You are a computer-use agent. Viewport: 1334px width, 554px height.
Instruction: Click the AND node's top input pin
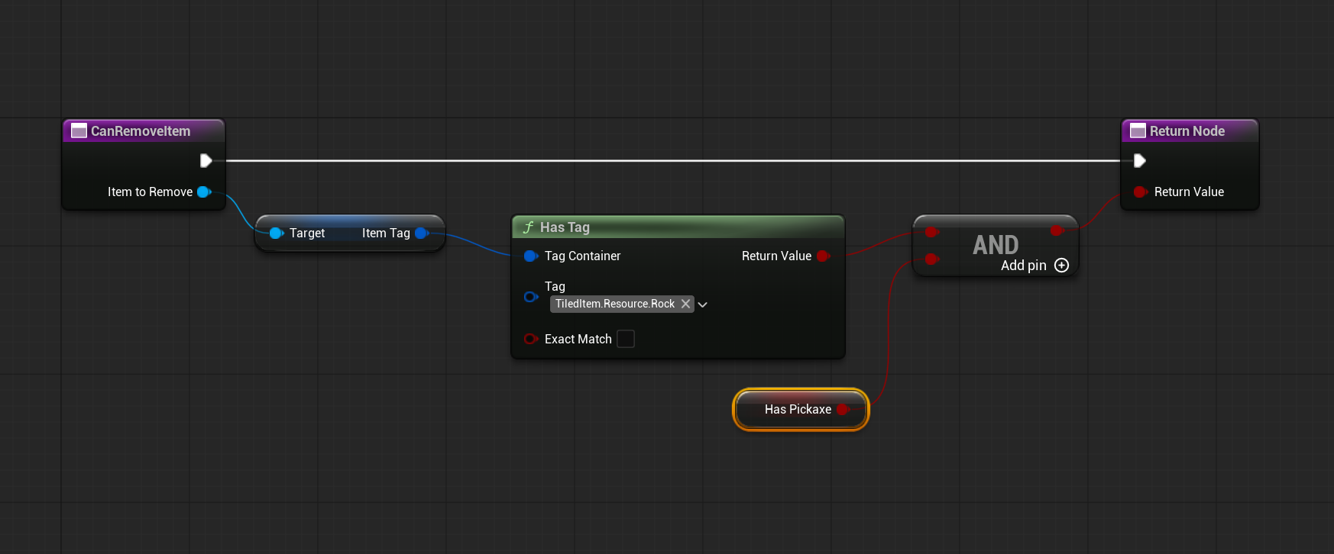point(931,232)
